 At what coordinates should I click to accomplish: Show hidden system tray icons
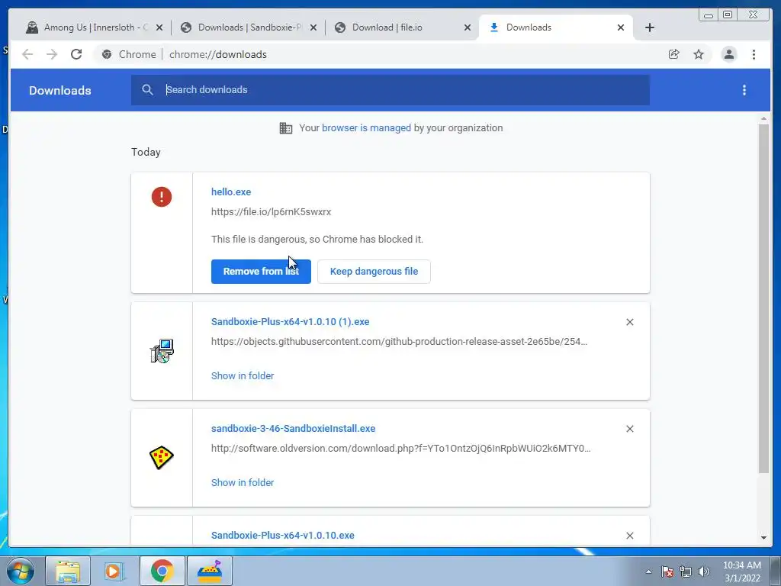[x=648, y=572]
